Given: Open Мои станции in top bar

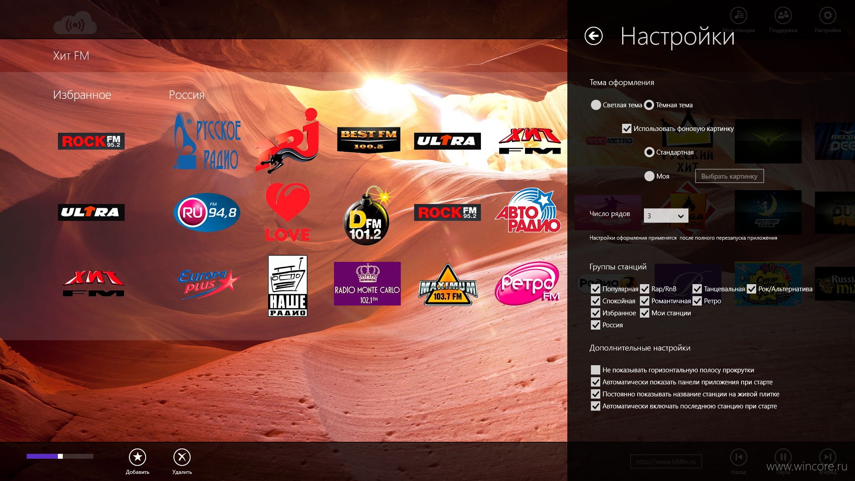Looking at the screenshot, I should point(738,20).
